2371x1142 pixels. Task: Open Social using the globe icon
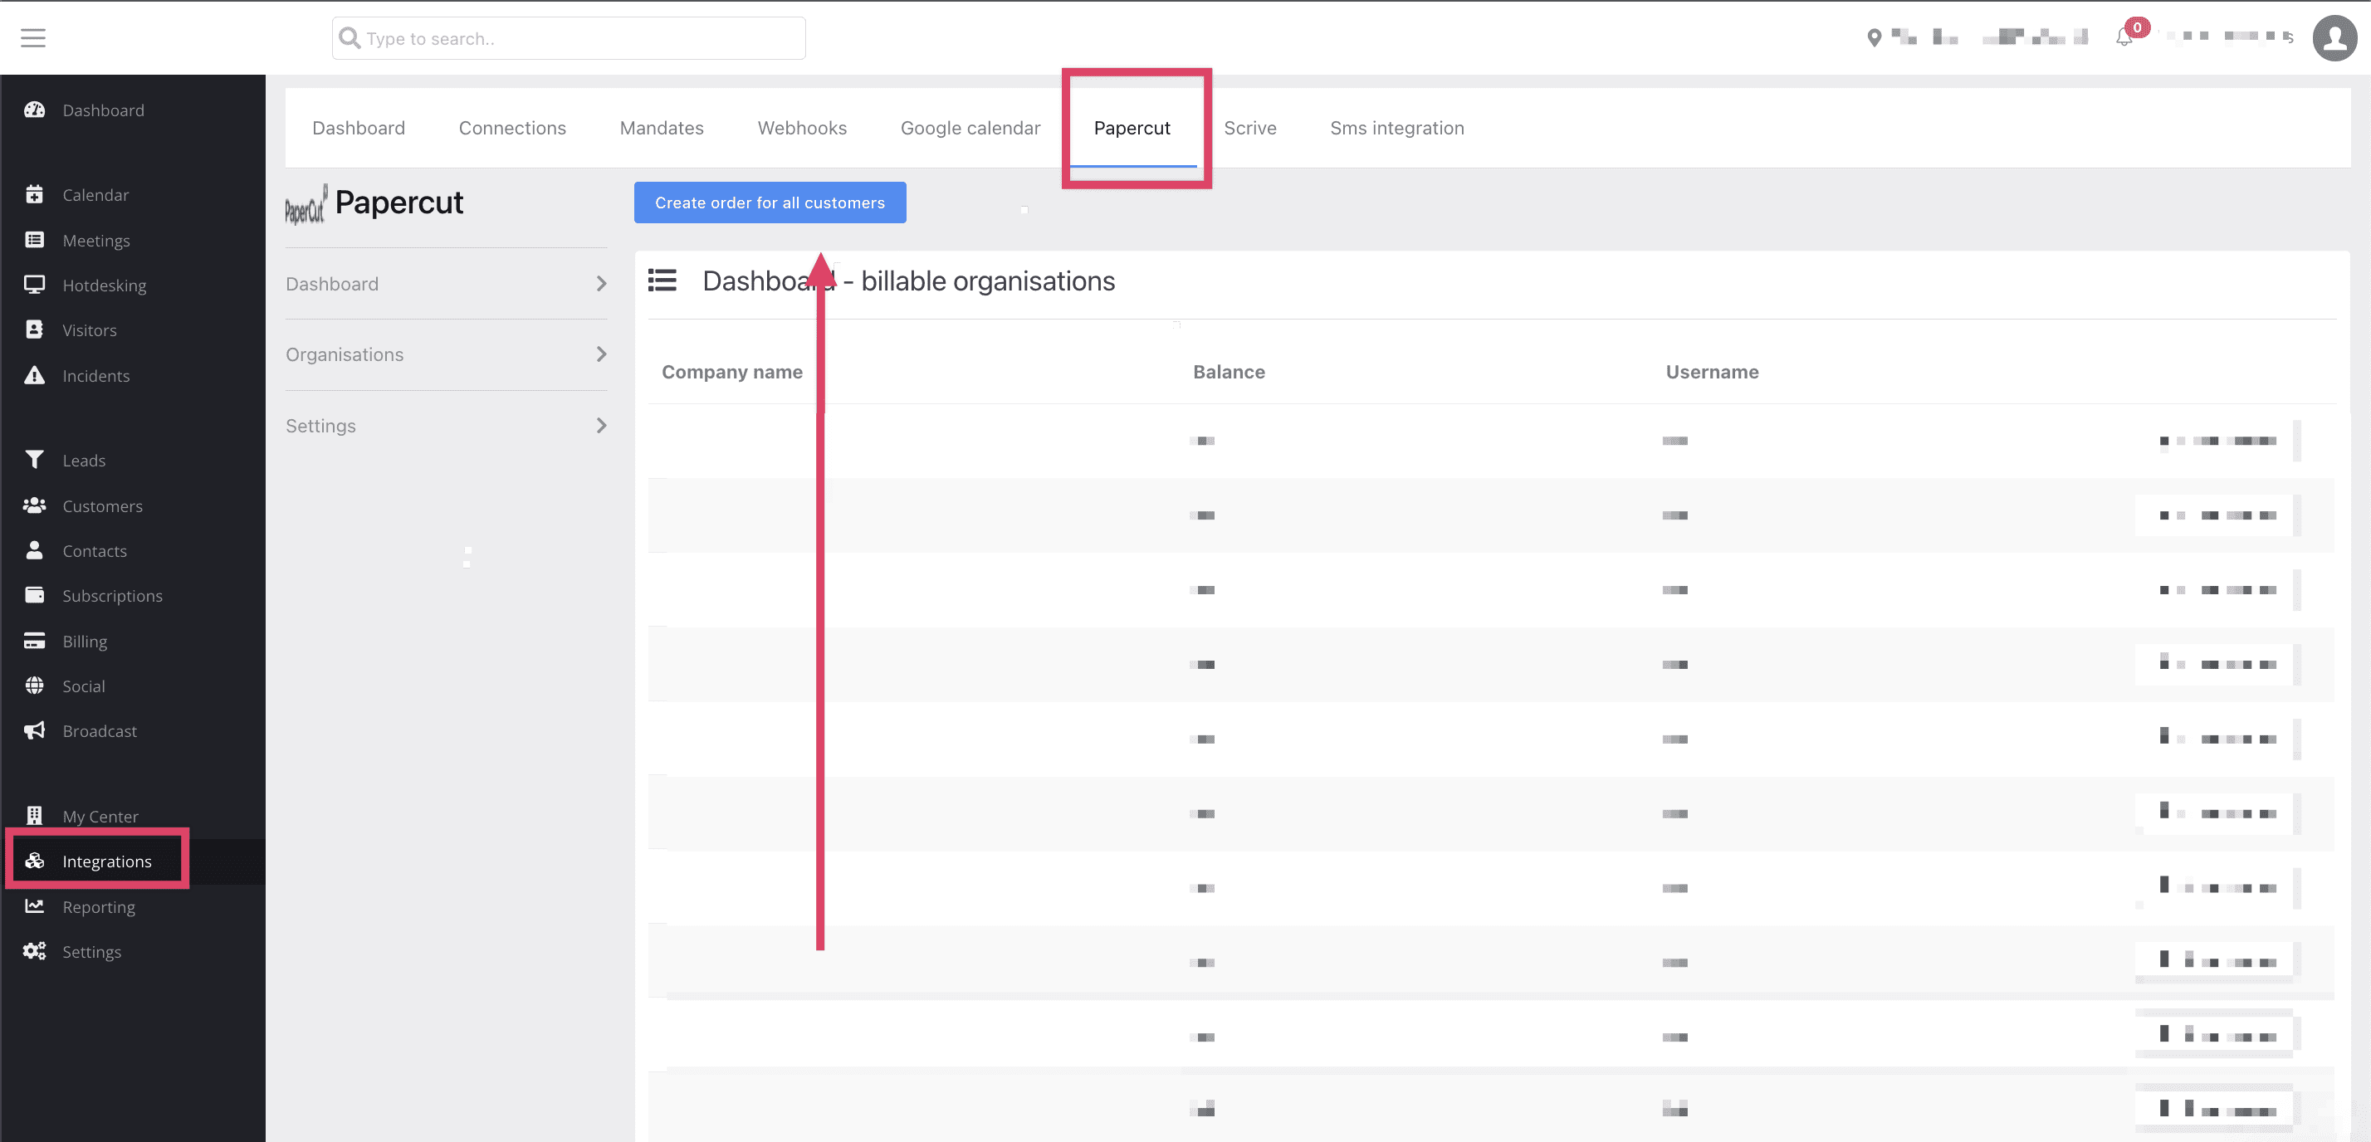(x=34, y=686)
